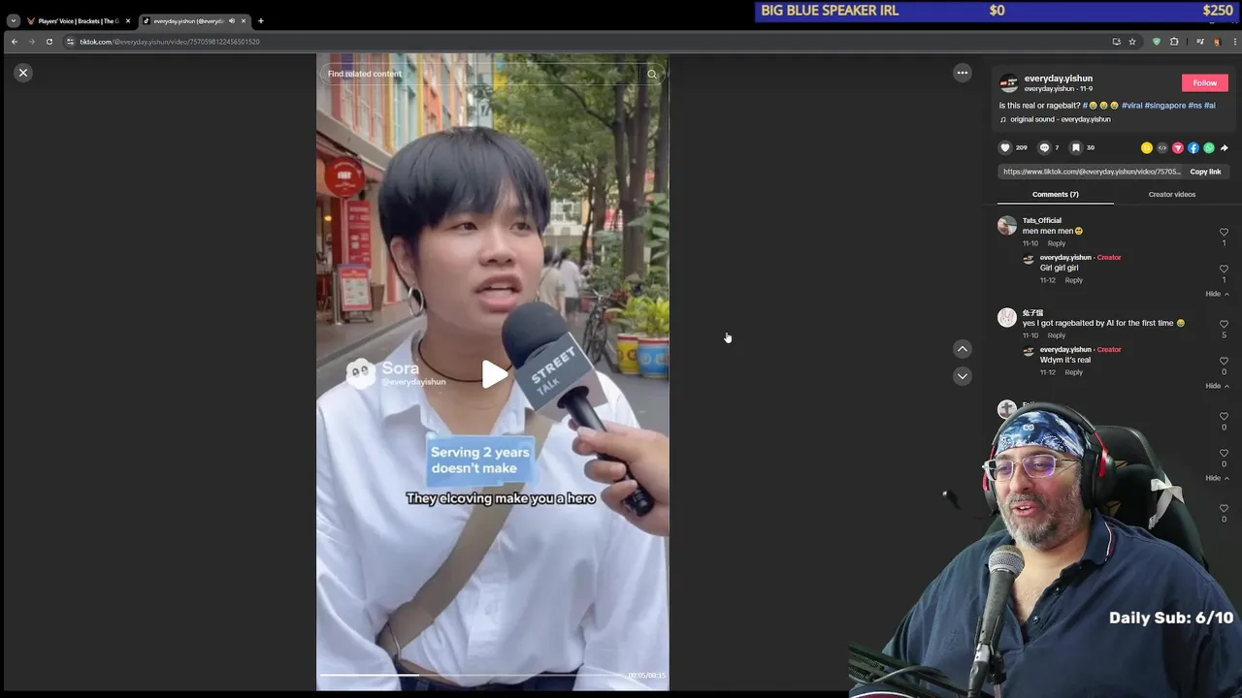Image resolution: width=1242 pixels, height=698 pixels.
Task: Copy link to the video
Action: click(1205, 172)
